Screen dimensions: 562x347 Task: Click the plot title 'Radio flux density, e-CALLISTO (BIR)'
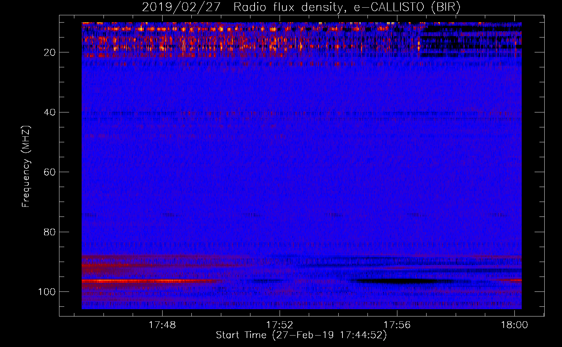(x=347, y=7)
